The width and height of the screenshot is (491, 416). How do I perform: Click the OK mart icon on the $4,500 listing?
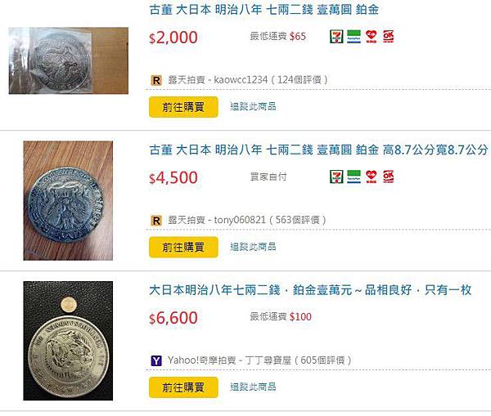388,177
